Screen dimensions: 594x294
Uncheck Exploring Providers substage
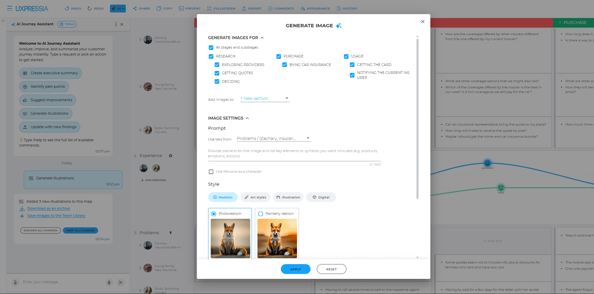(217, 65)
